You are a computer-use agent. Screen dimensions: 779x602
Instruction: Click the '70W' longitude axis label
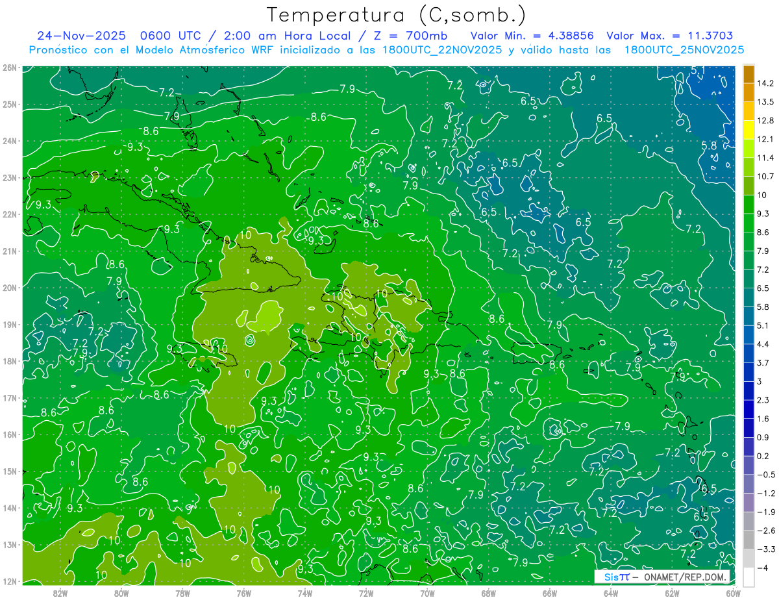(x=427, y=593)
